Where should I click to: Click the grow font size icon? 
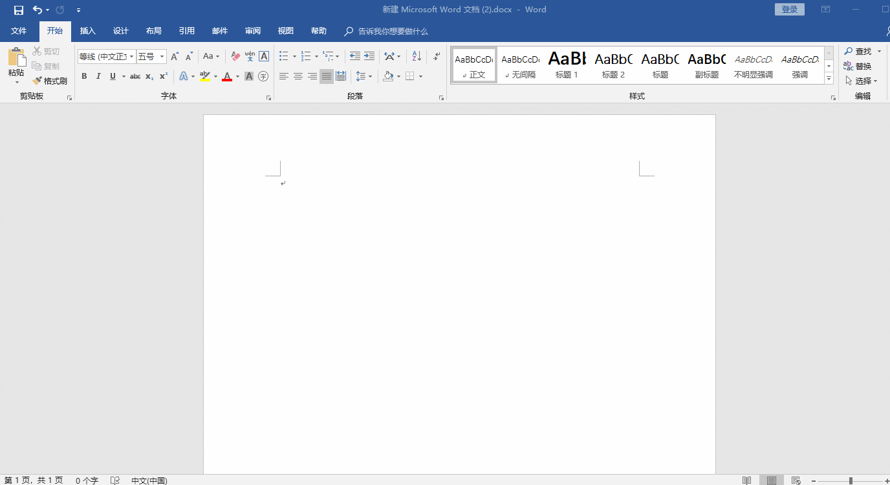(x=175, y=57)
